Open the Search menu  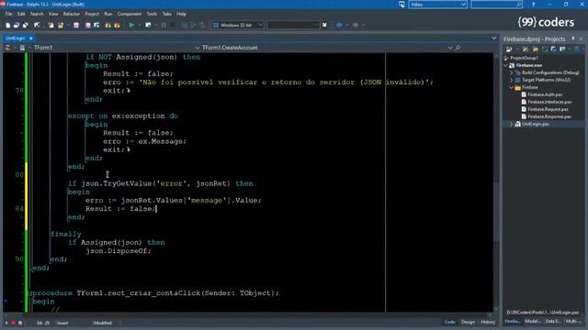click(x=37, y=14)
